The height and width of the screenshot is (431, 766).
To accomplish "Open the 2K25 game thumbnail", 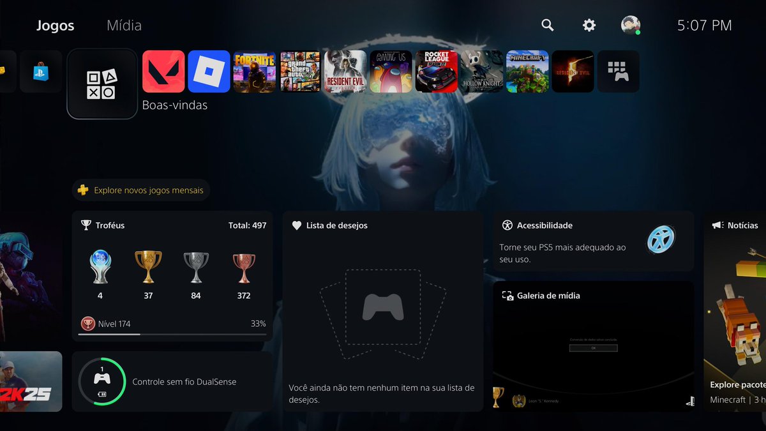I will coord(31,381).
